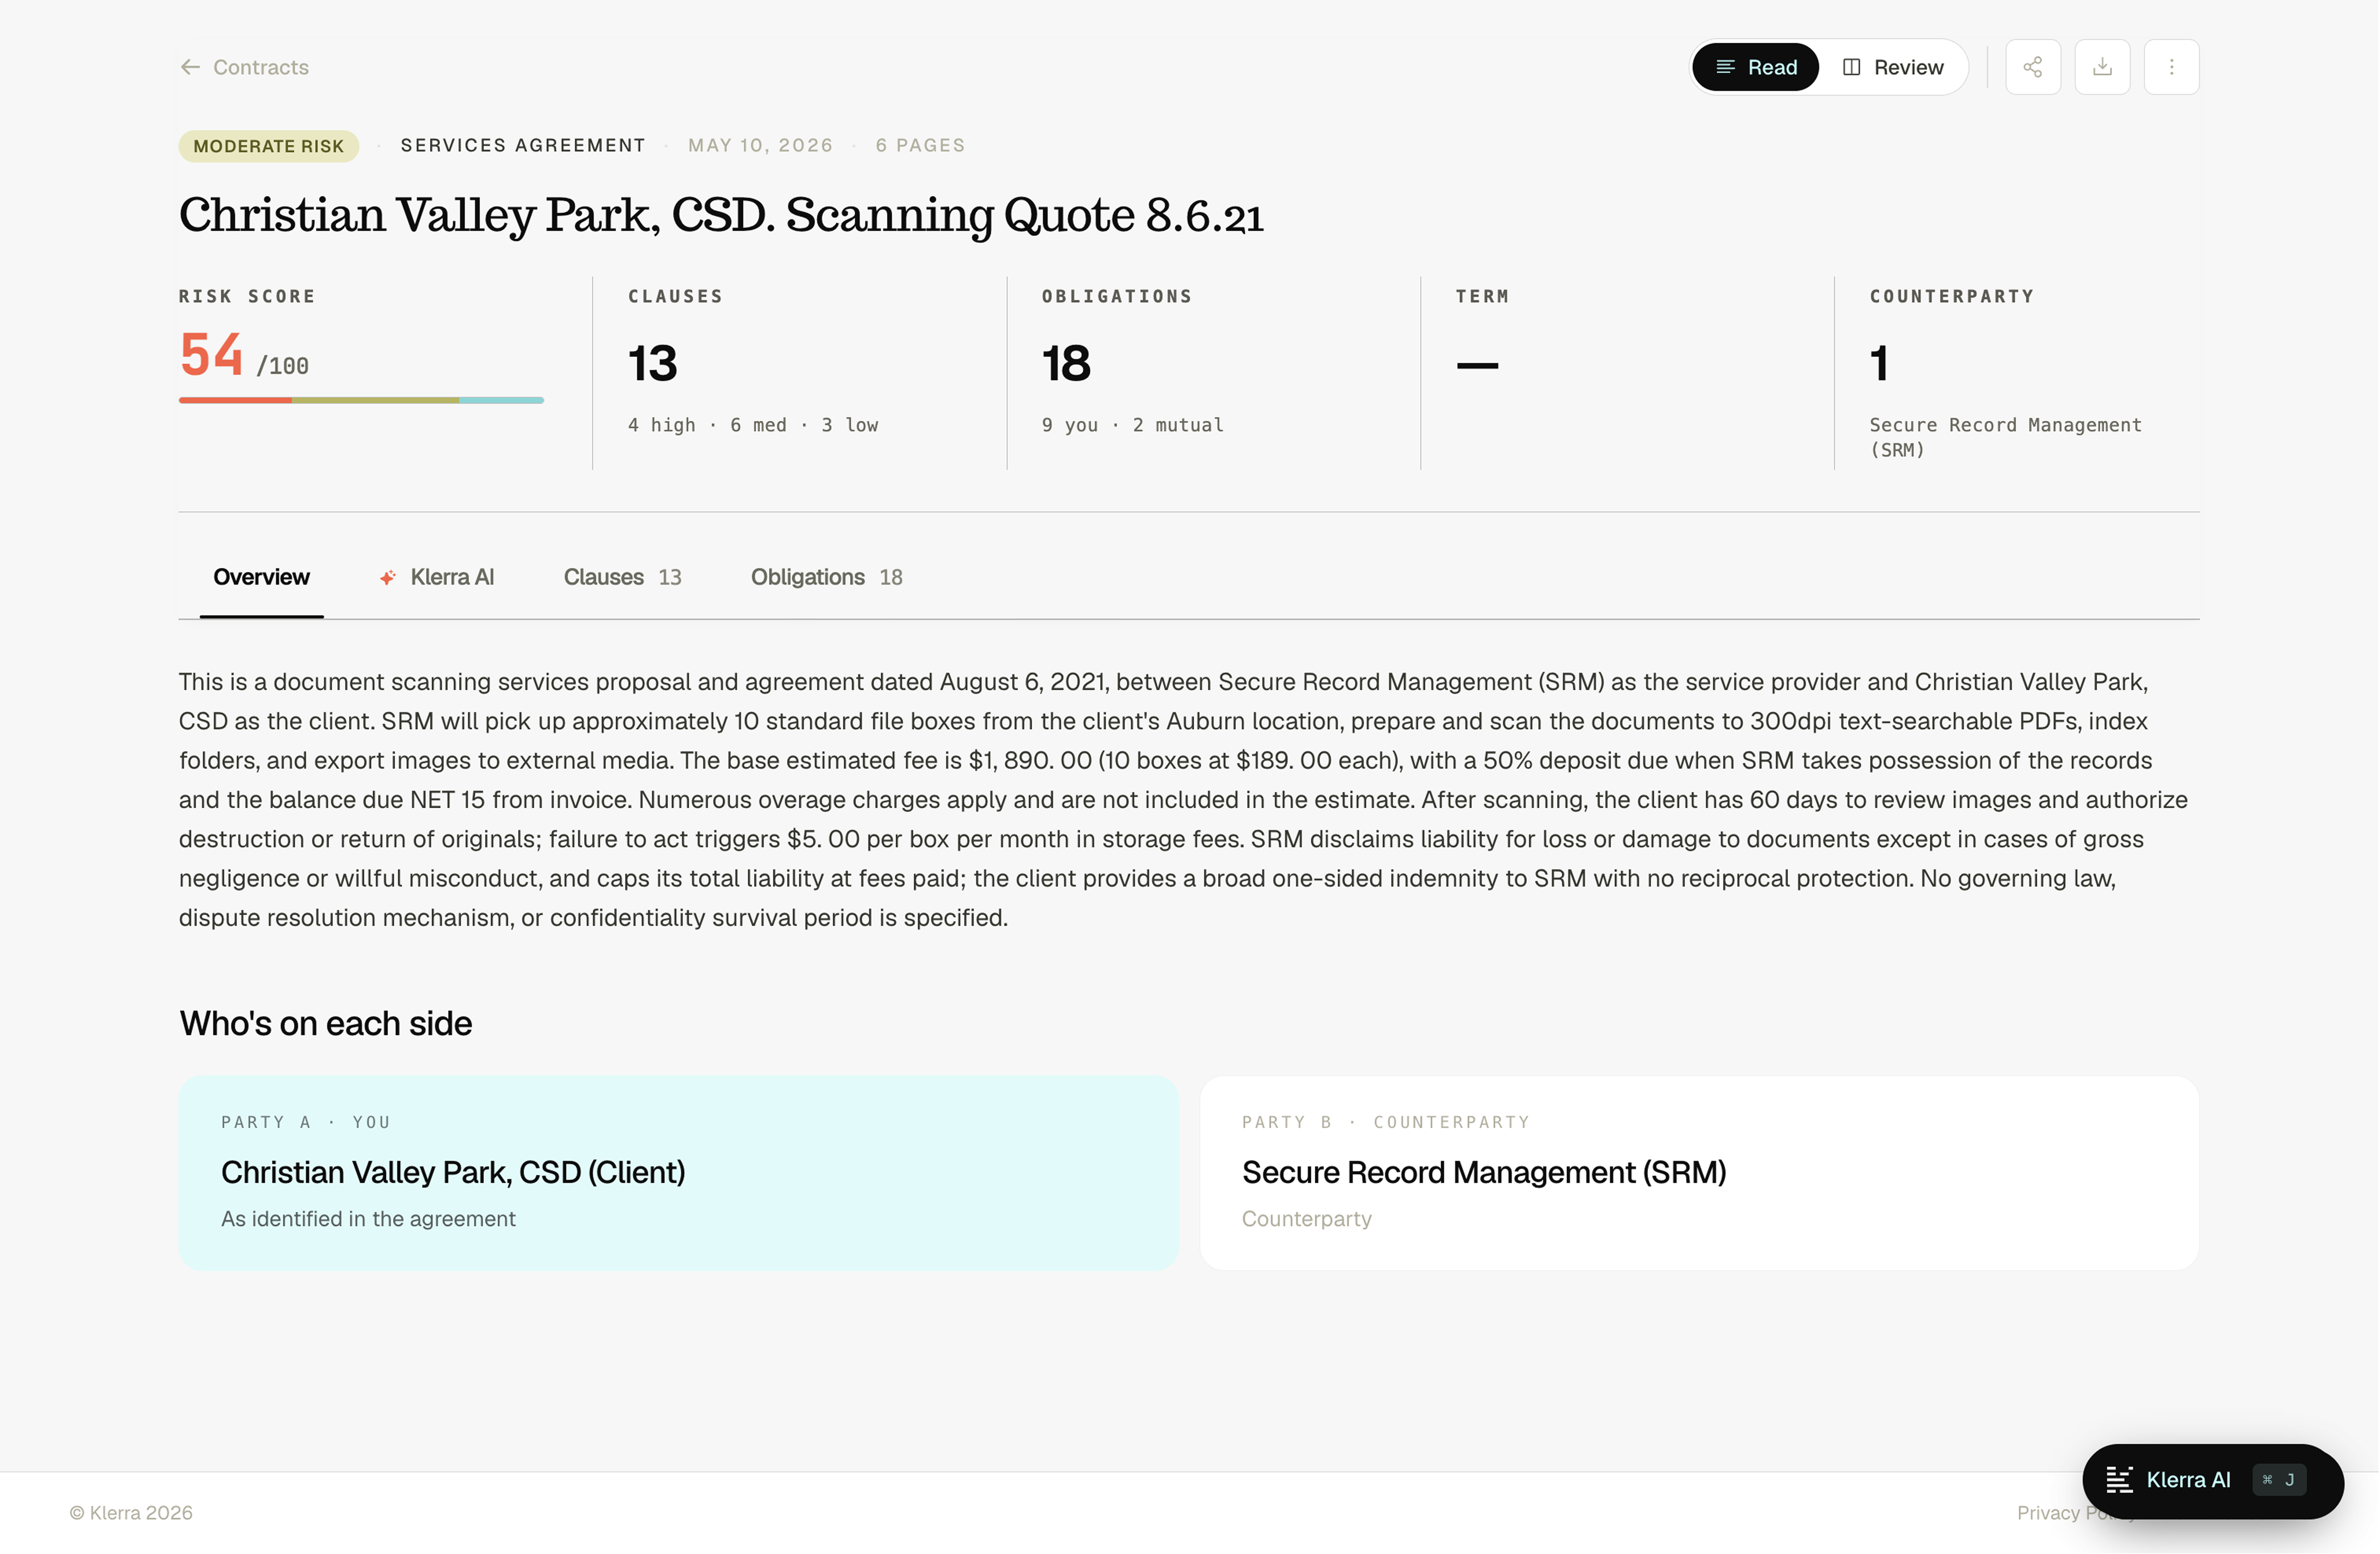Image resolution: width=2380 pixels, height=1554 pixels.
Task: Click the '9 you · 2 mutual' breakdown
Action: click(1133, 425)
